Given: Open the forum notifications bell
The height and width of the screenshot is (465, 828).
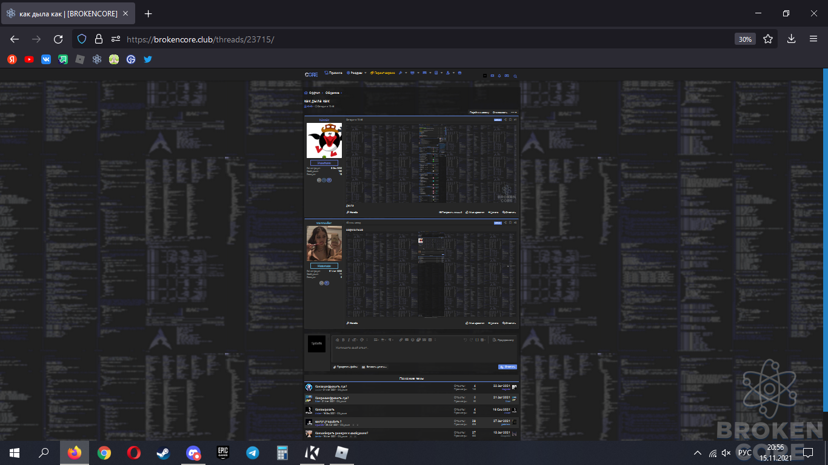Looking at the screenshot, I should coord(499,76).
